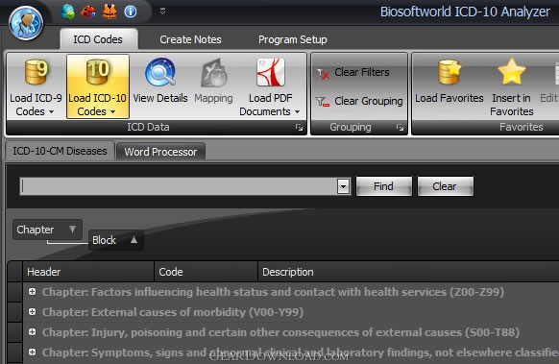The width and height of the screenshot is (559, 364).
Task: Select the ICD-10-CM Diseases document tab
Action: pyautogui.click(x=60, y=151)
